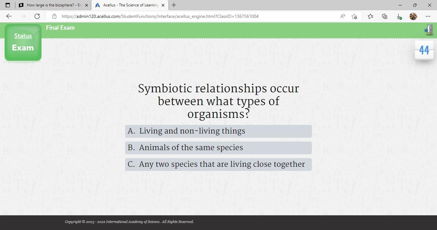Open the browser tab actions menu
This screenshot has width=437, height=230.
(8, 5)
